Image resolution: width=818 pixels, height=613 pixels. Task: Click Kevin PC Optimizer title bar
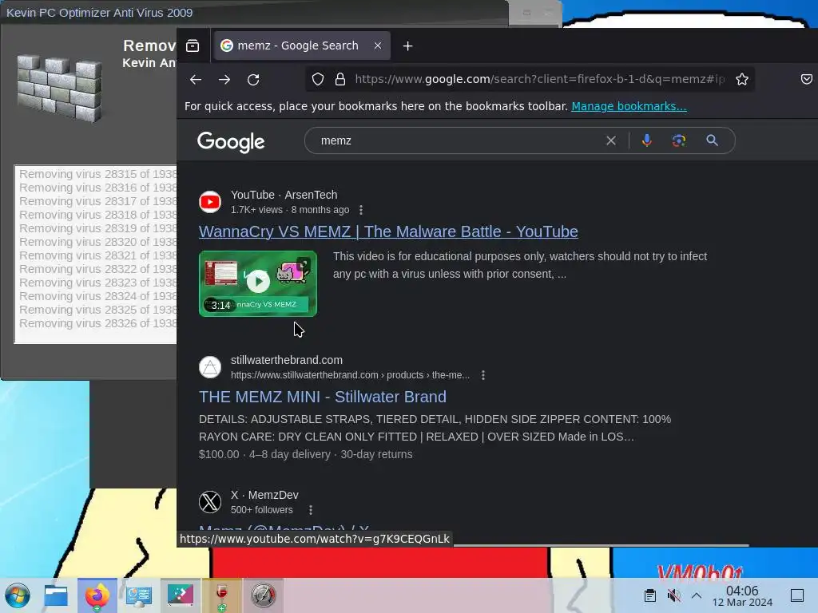254,13
